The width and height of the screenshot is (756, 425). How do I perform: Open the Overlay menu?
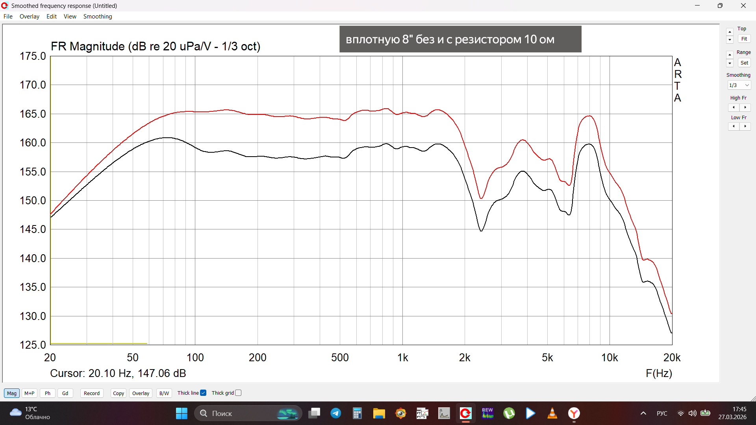click(x=30, y=17)
